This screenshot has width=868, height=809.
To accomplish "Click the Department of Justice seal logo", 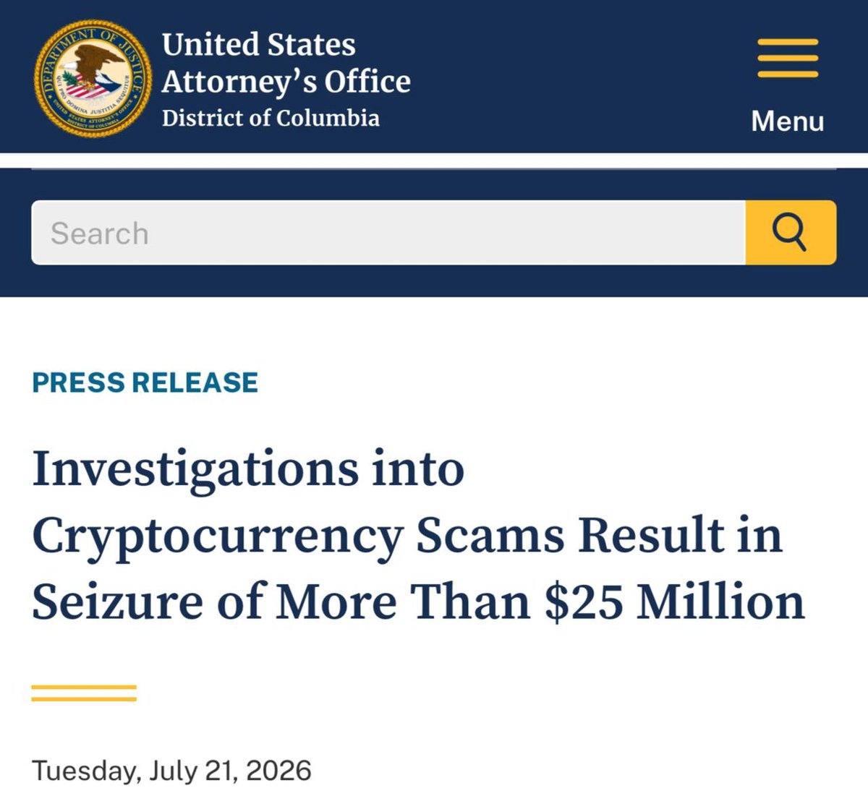I will tap(93, 78).
